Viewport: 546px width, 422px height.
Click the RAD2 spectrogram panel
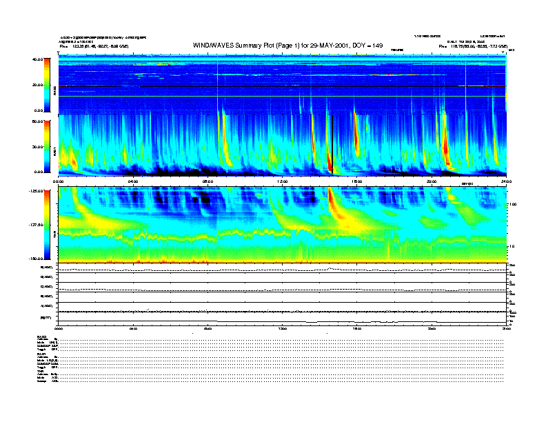282,84
